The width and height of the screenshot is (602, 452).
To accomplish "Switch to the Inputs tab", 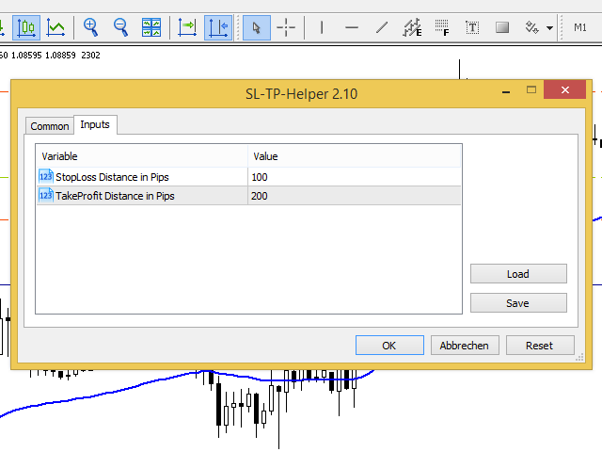I will 95,124.
